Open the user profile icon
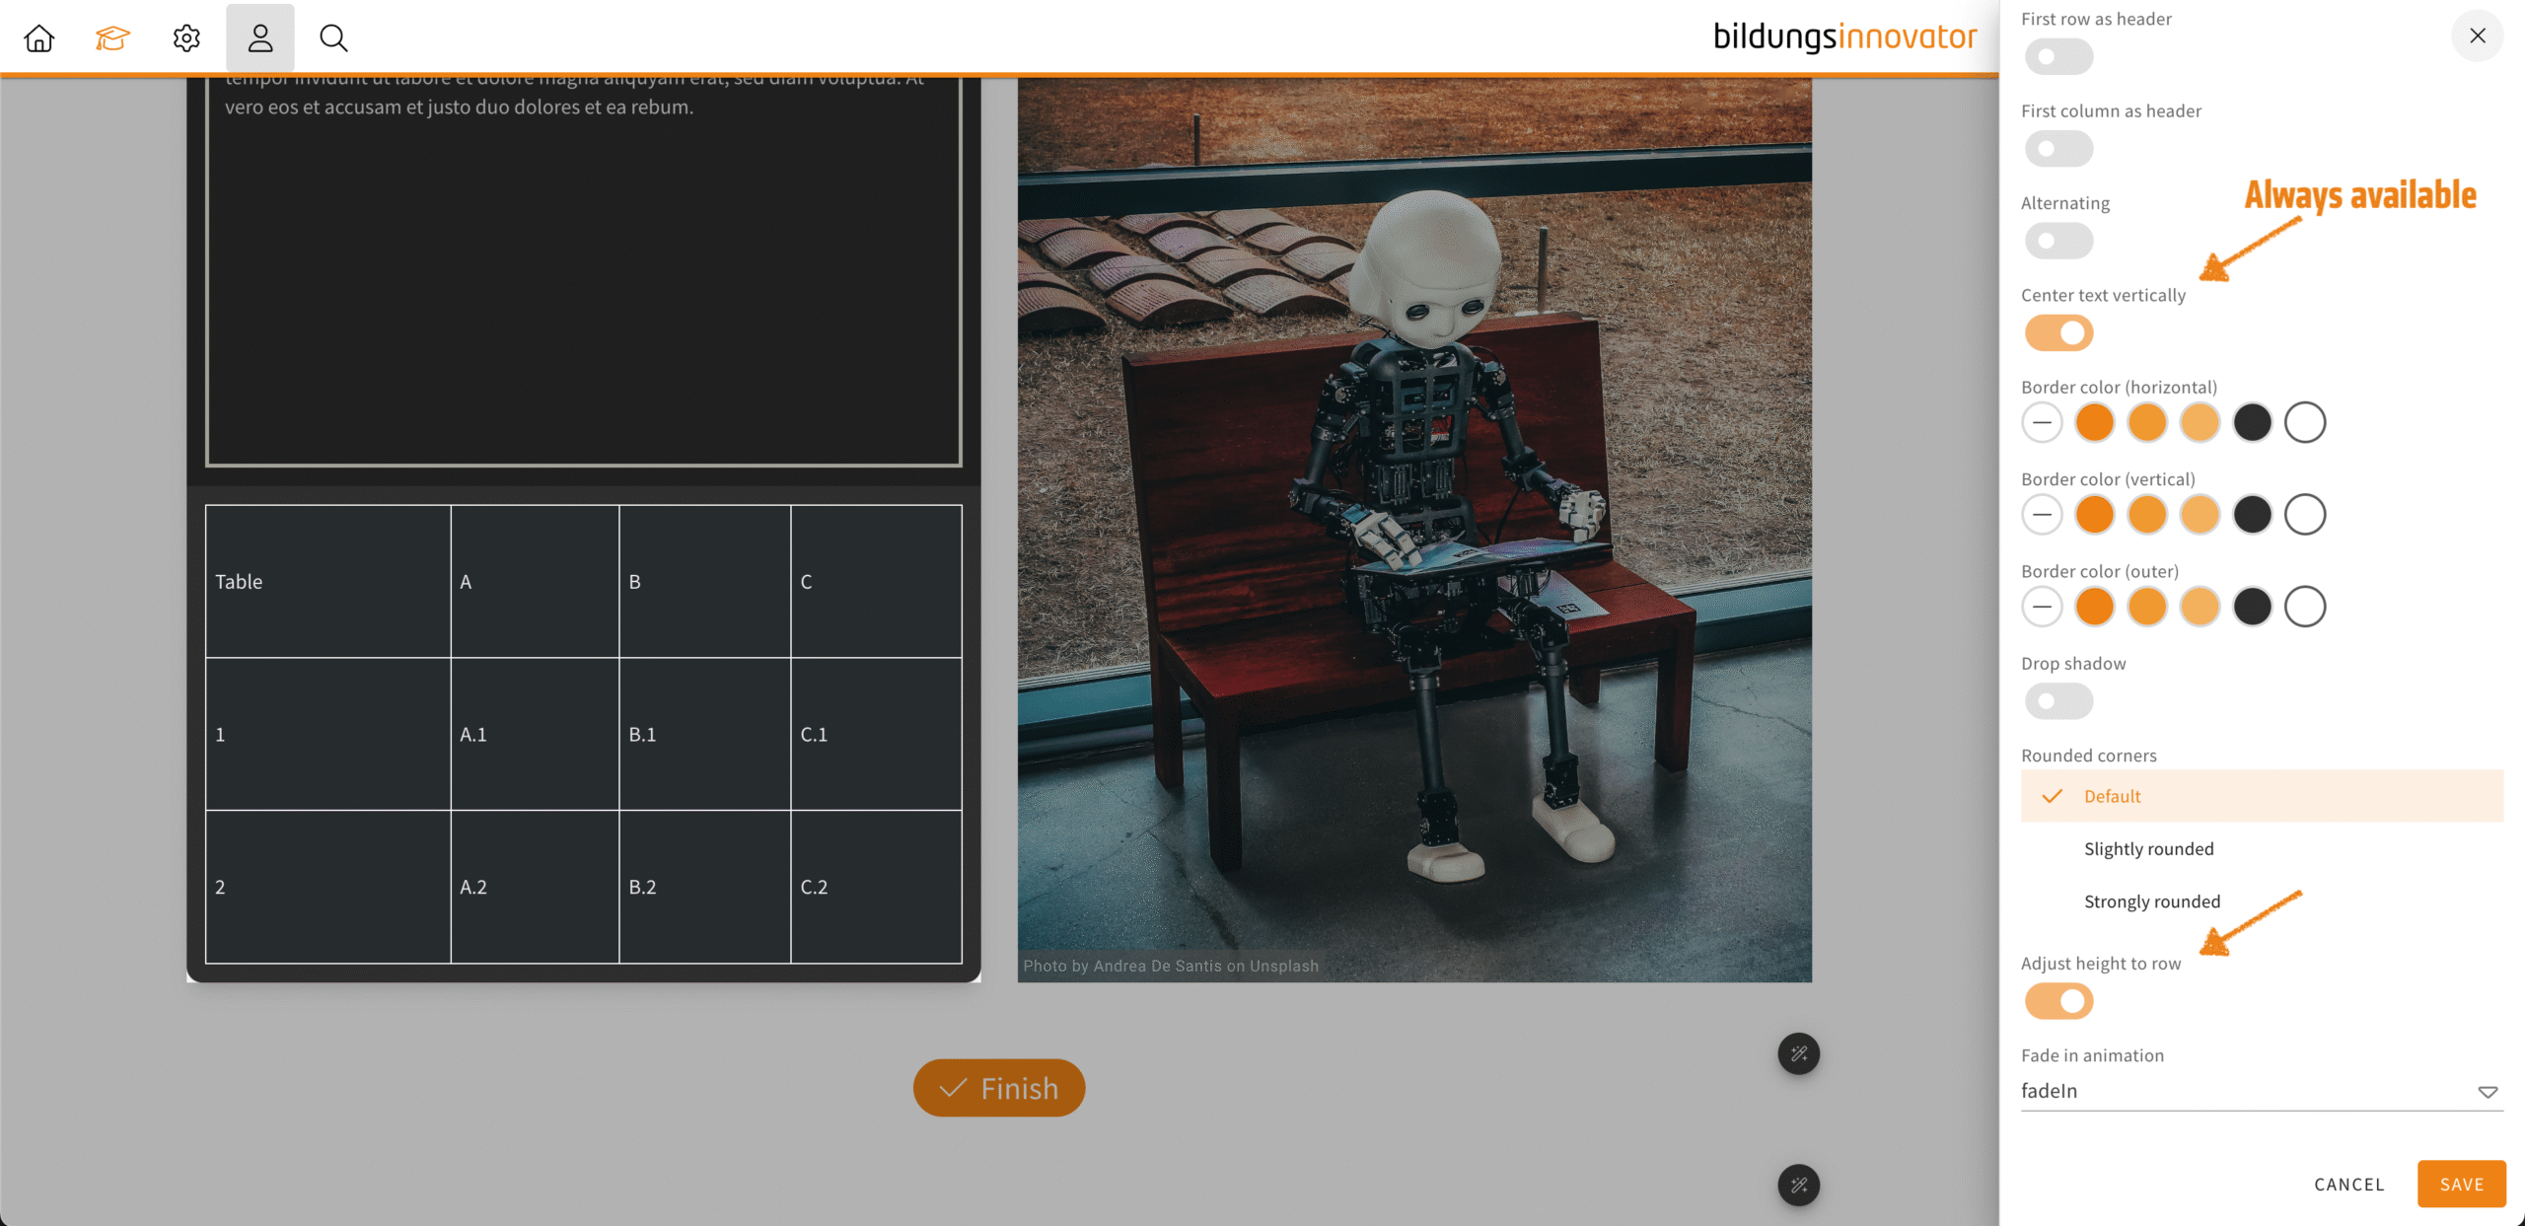The width and height of the screenshot is (2525, 1226). click(x=260, y=38)
